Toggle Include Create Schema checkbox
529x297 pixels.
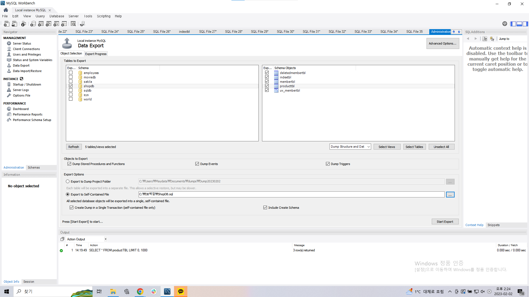point(265,208)
